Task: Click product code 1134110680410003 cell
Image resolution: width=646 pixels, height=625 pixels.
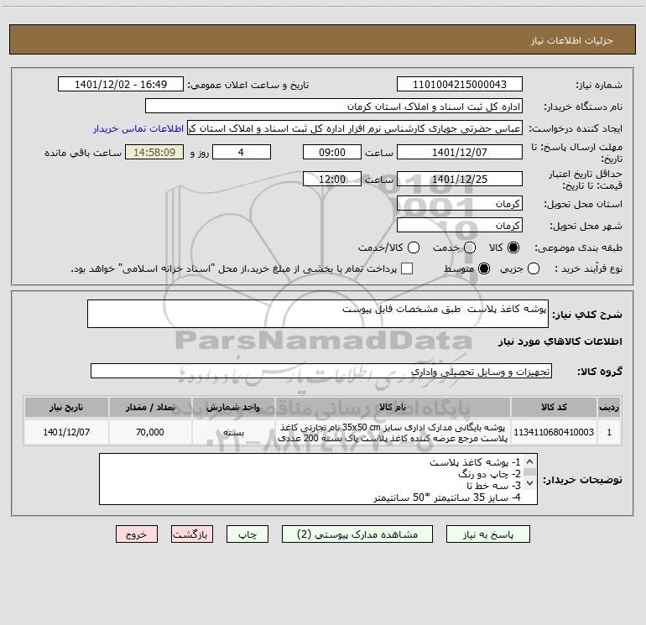Action: point(554,432)
